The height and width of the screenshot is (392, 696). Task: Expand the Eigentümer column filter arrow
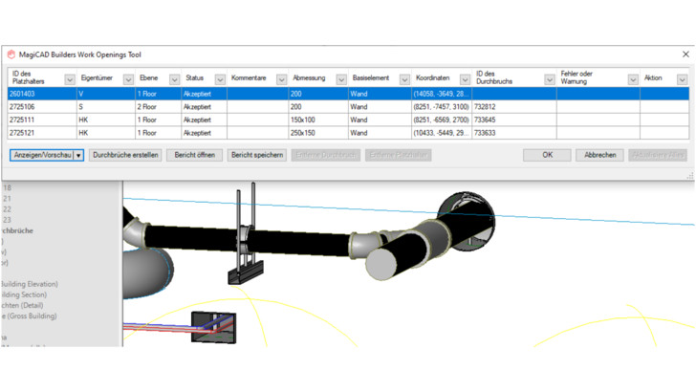129,80
